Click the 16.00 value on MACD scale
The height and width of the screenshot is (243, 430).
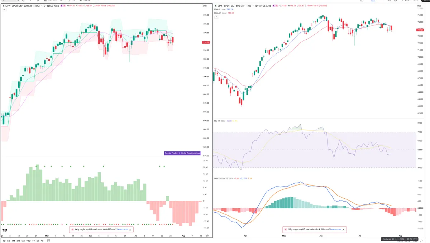pos(420,181)
